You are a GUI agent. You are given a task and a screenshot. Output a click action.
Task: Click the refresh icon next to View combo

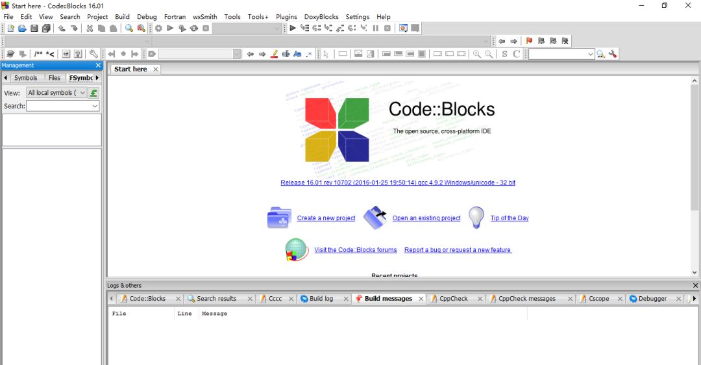[93, 93]
